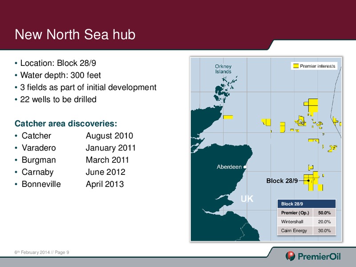The height and width of the screenshot is (267, 356).
Task: Click the 'January 2011' date
Action: click(x=110, y=148)
